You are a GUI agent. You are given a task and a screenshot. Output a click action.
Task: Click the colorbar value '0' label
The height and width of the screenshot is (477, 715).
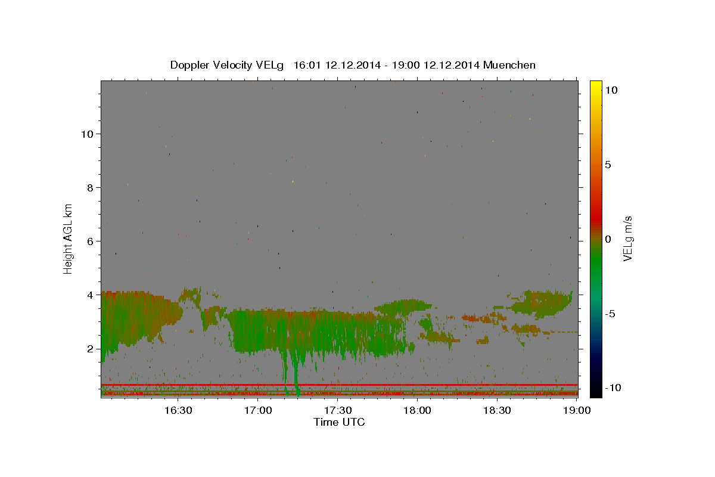click(x=608, y=239)
